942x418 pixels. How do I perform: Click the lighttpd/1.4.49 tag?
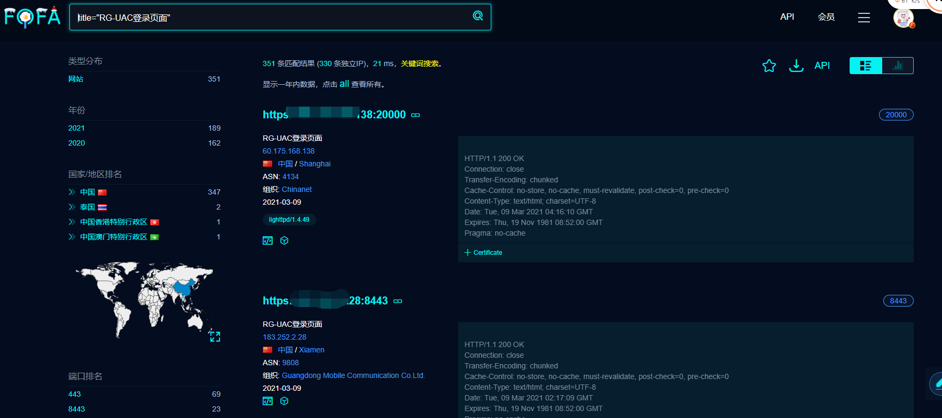289,220
